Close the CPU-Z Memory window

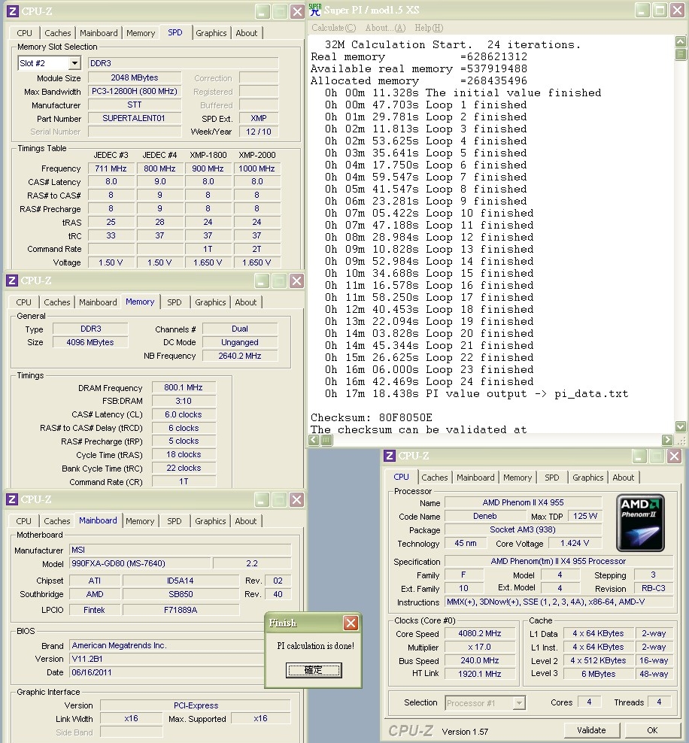click(296, 281)
